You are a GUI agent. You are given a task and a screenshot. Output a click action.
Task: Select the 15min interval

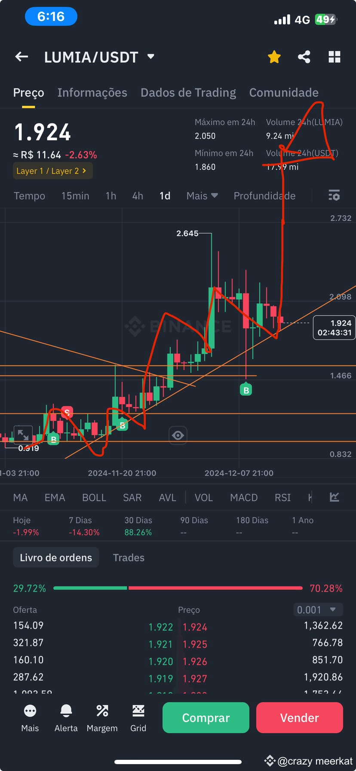[x=75, y=196]
